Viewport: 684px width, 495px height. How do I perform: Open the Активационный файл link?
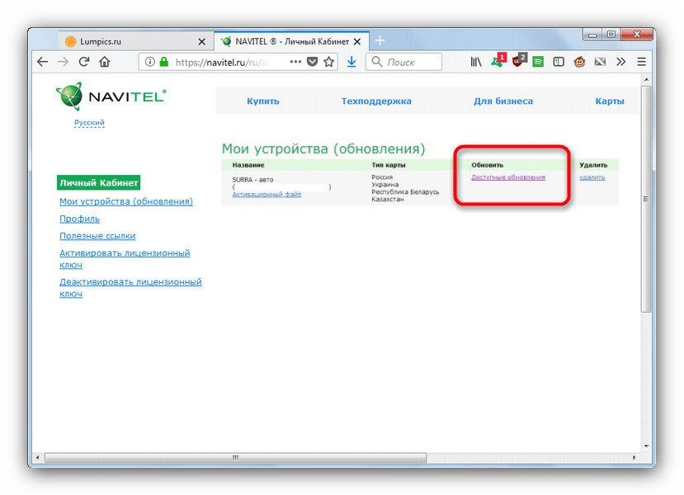click(267, 195)
